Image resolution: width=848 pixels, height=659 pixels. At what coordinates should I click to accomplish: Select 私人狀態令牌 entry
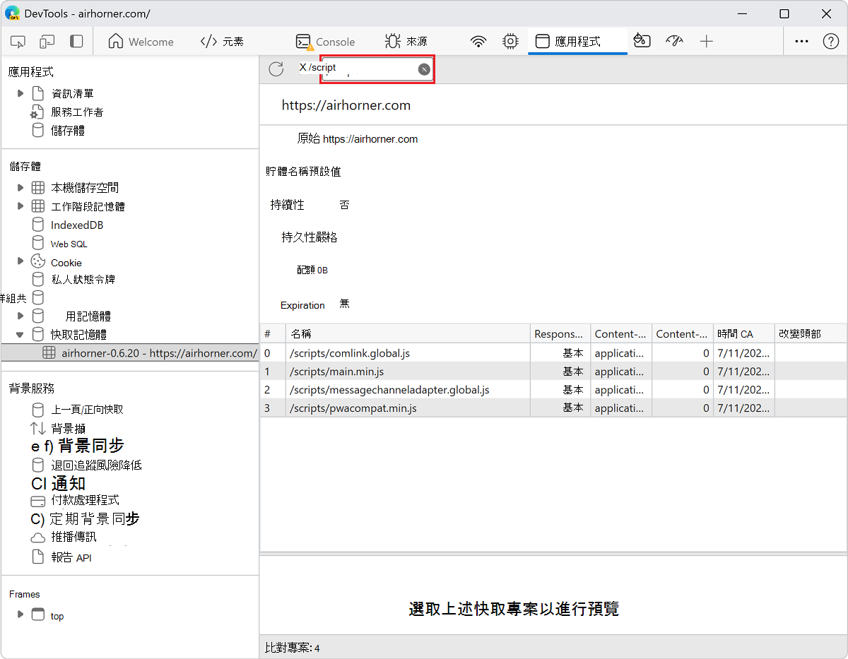pos(83,280)
